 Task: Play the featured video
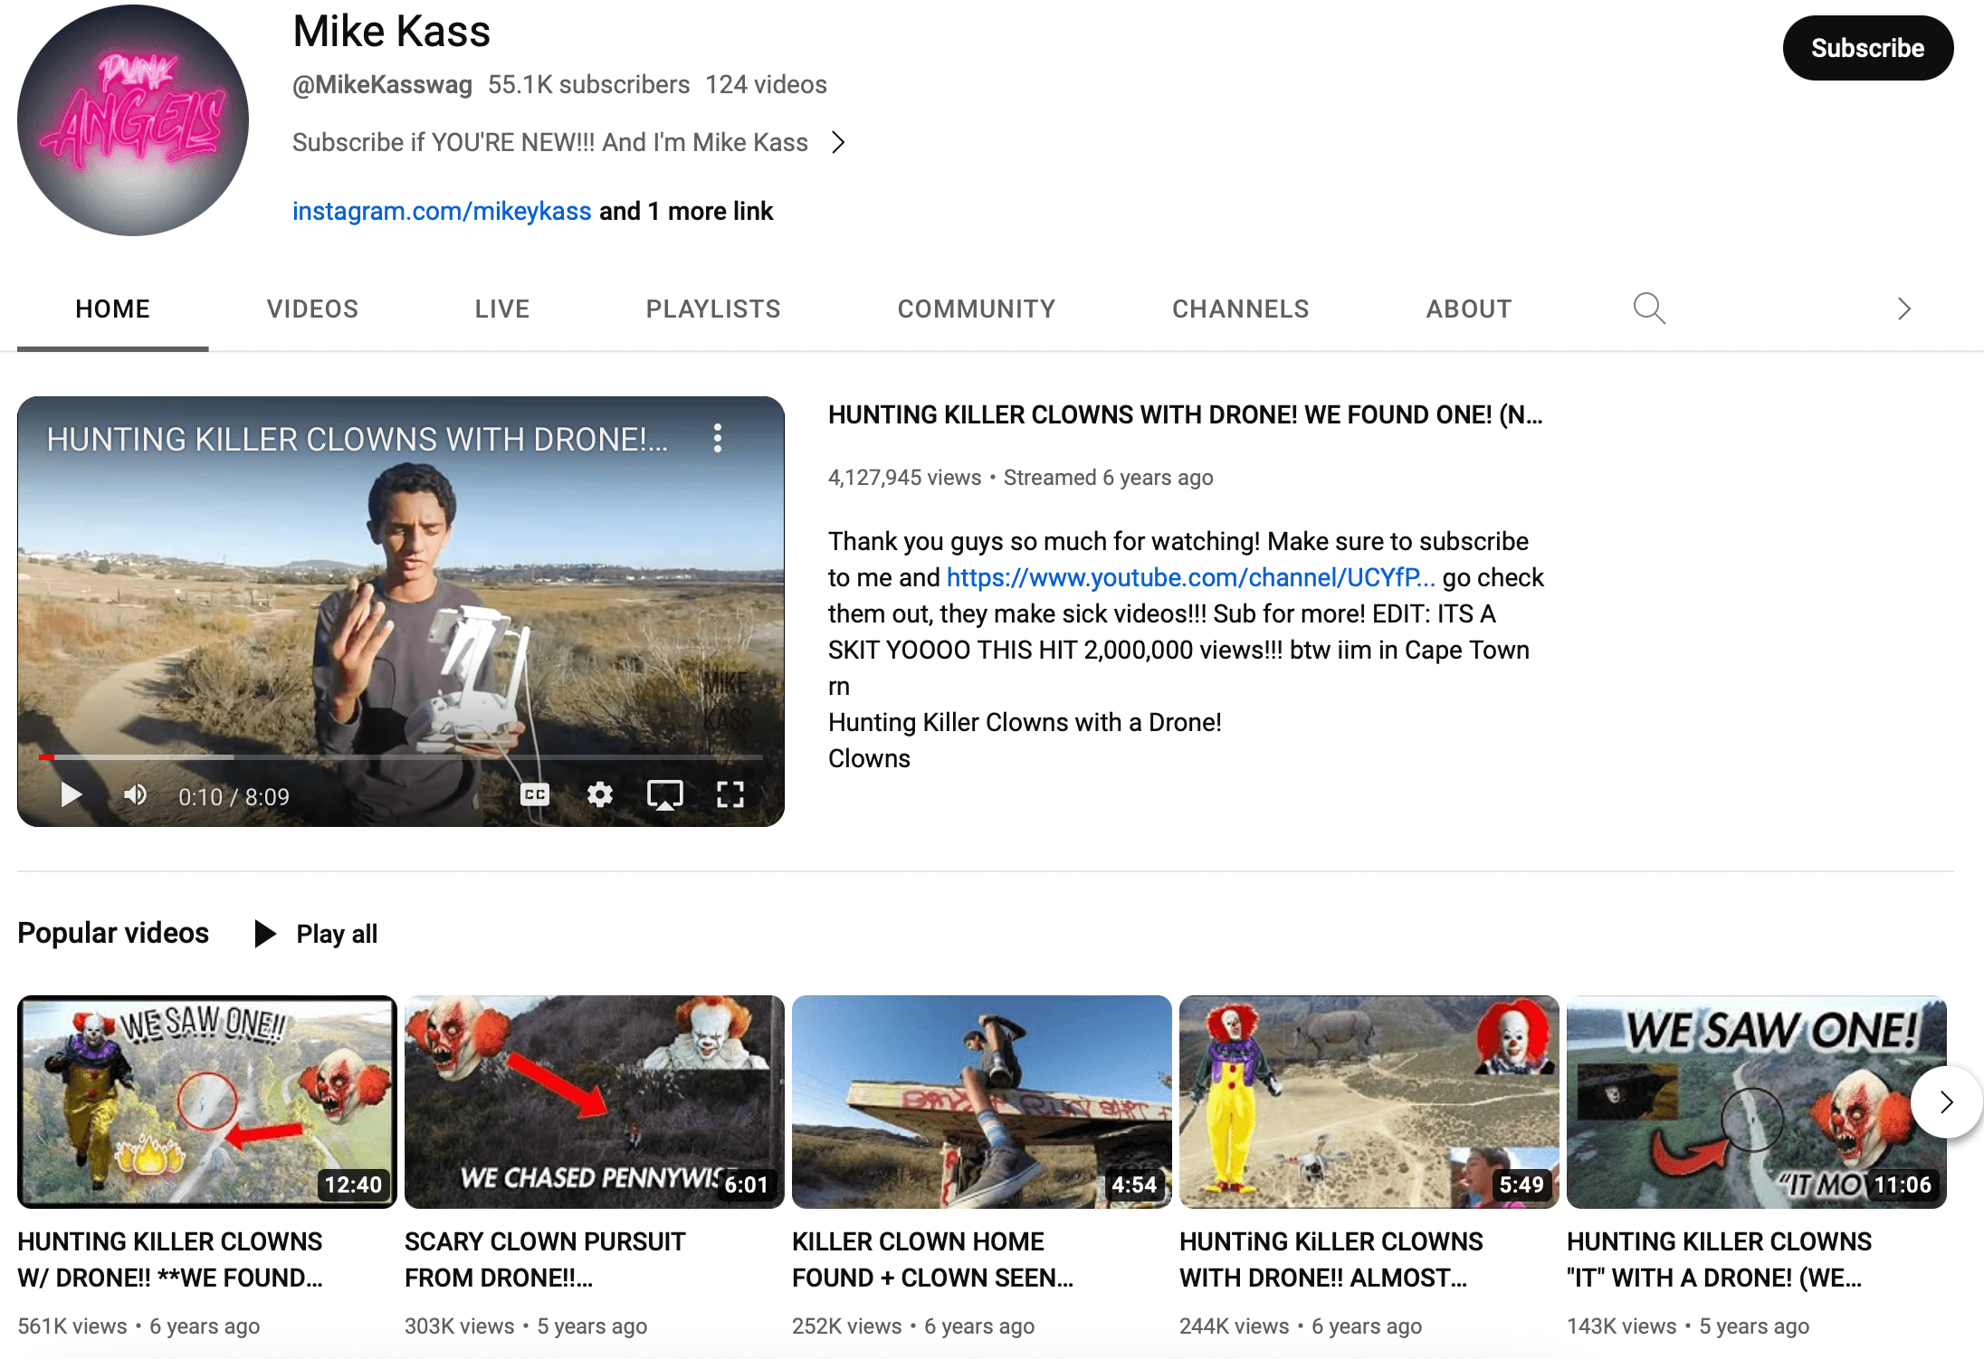pyautogui.click(x=71, y=795)
